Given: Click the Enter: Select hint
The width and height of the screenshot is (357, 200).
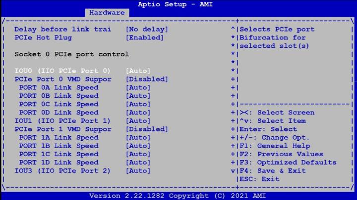Looking at the screenshot, I should [x=268, y=129].
